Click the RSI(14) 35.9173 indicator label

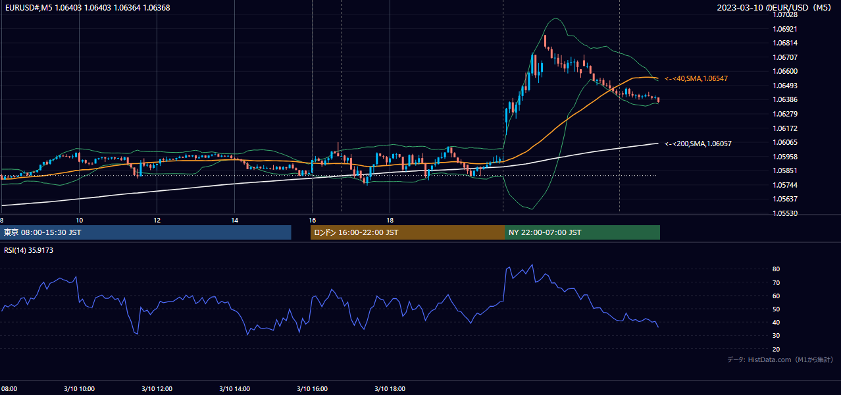pyautogui.click(x=28, y=250)
